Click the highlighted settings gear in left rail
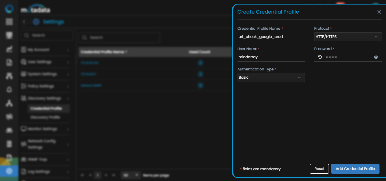The width and height of the screenshot is (386, 181). click(x=9, y=171)
